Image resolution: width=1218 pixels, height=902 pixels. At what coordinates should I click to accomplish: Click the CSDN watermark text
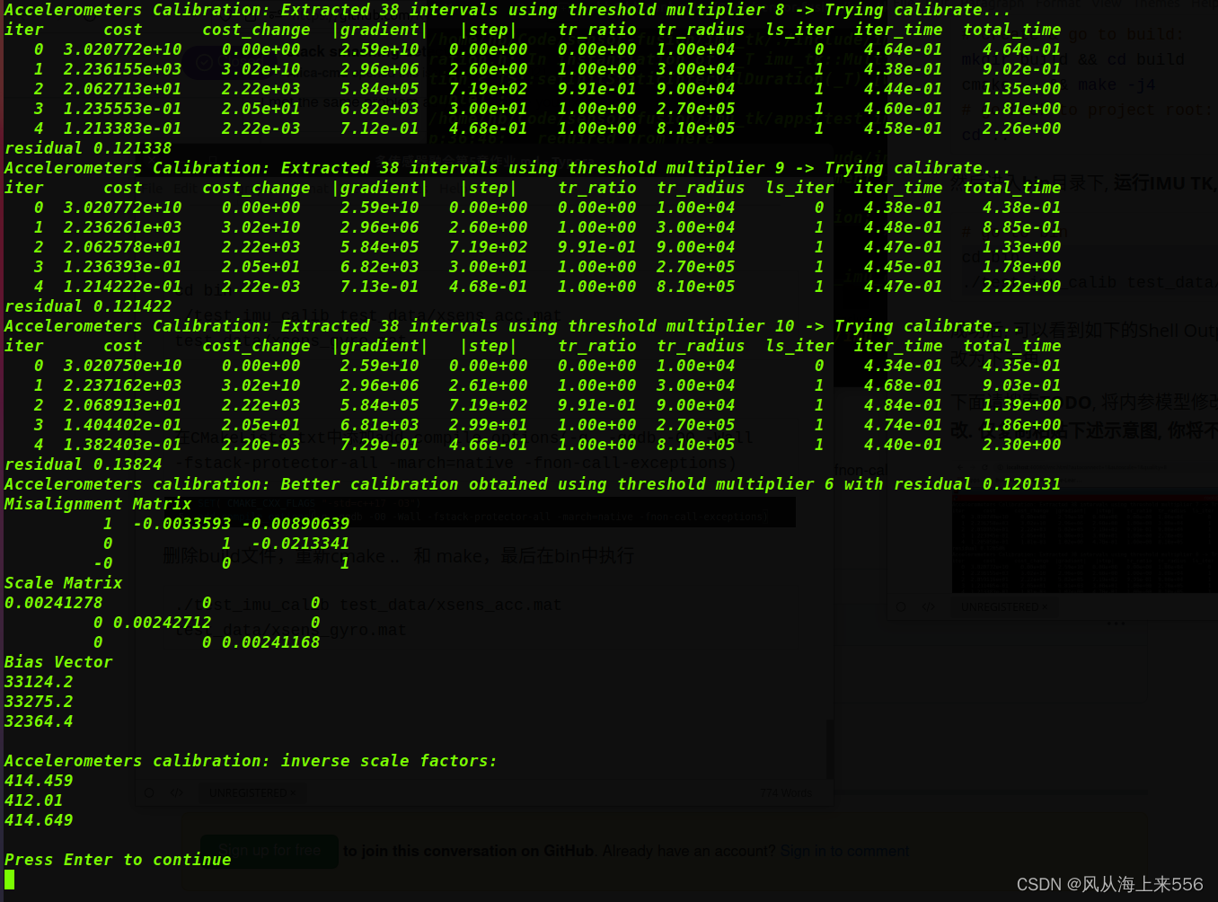point(1109,884)
